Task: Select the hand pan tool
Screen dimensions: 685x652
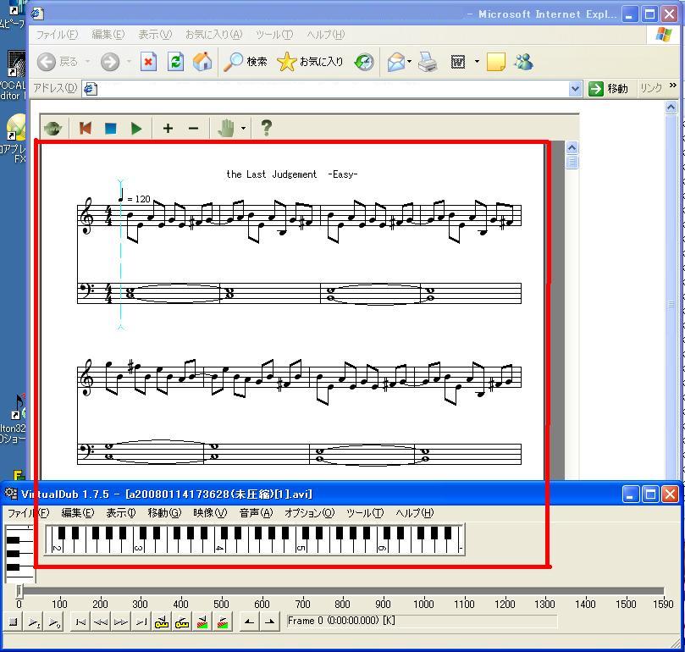Action: point(226,128)
